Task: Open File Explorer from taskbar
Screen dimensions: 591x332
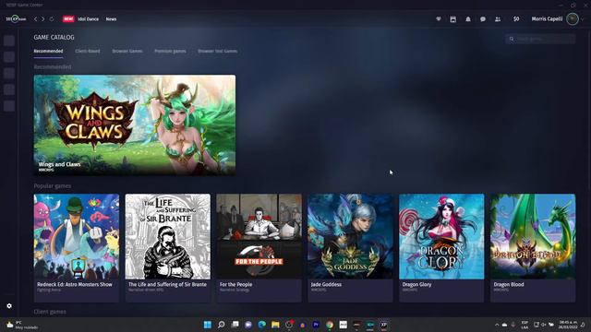Action: 275,325
